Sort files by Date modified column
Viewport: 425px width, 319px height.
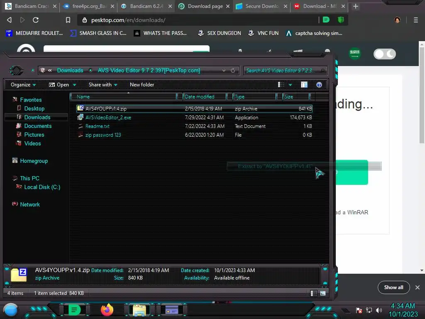tap(205, 97)
